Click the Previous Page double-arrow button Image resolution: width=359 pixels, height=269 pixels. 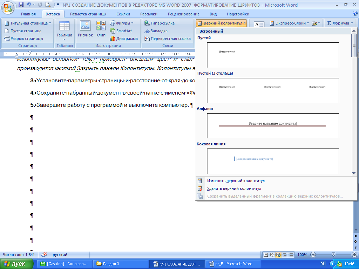click(355, 236)
